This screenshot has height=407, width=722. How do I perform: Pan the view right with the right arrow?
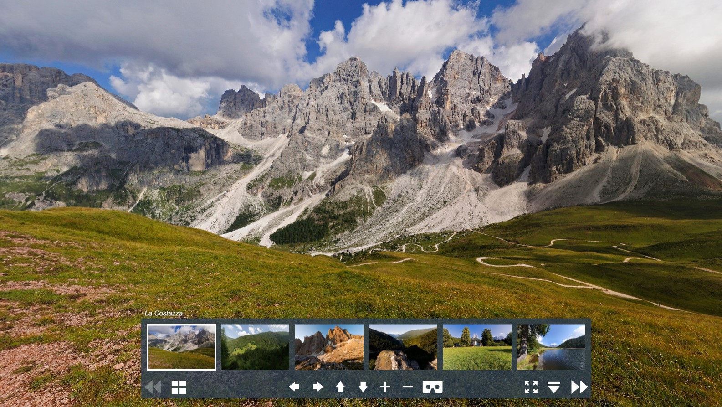318,387
